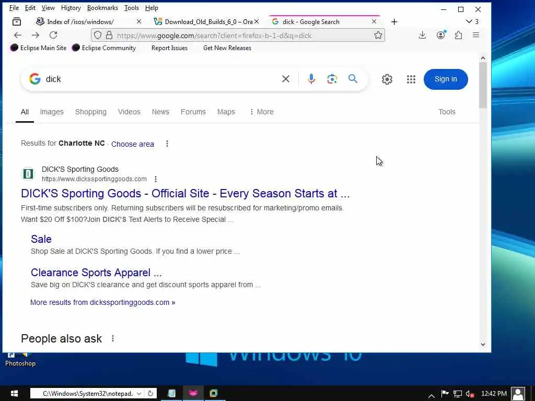
Task: Open Get New Releases bookmark
Action: point(227,48)
